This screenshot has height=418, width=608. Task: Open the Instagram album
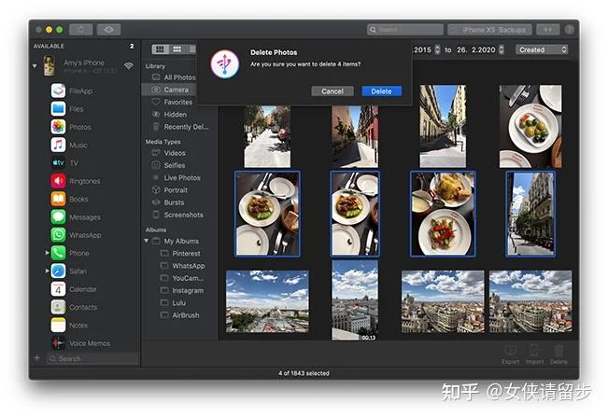point(182,290)
